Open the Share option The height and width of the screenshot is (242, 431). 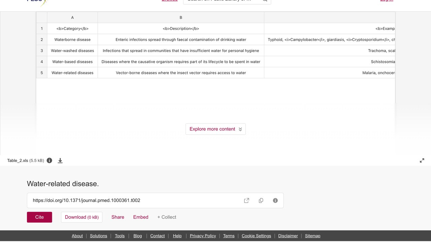pos(118,217)
